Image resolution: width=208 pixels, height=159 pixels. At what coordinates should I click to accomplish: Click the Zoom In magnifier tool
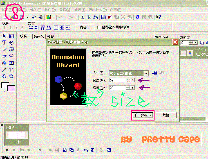pyautogui.click(x=4, y=76)
